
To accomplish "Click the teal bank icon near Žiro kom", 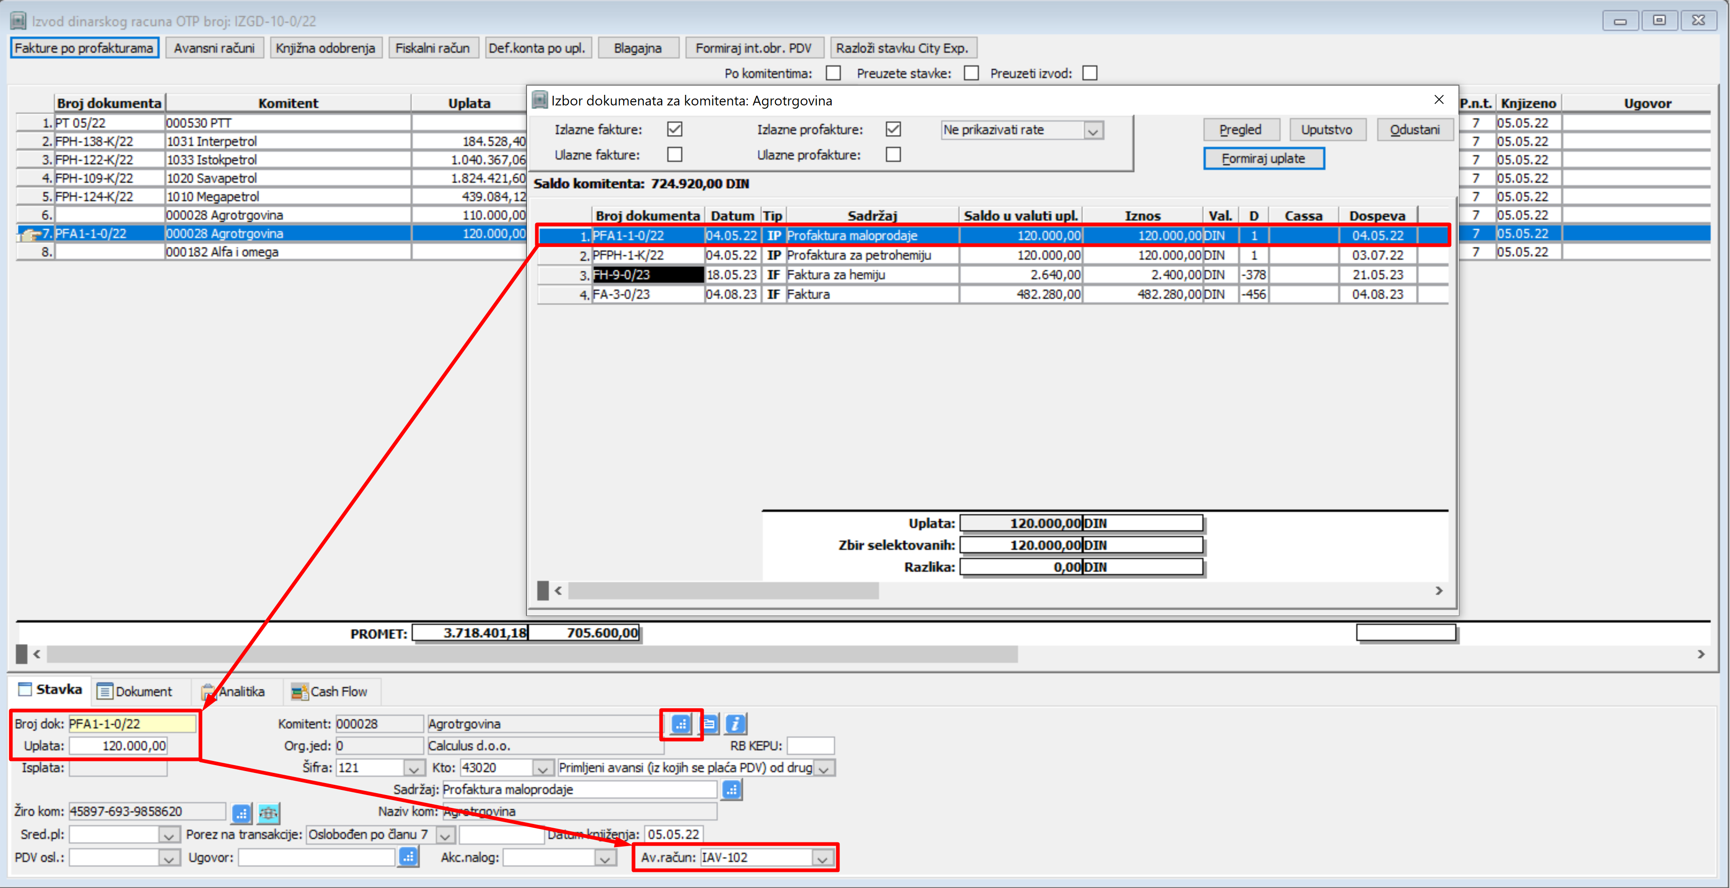I will click(x=269, y=813).
